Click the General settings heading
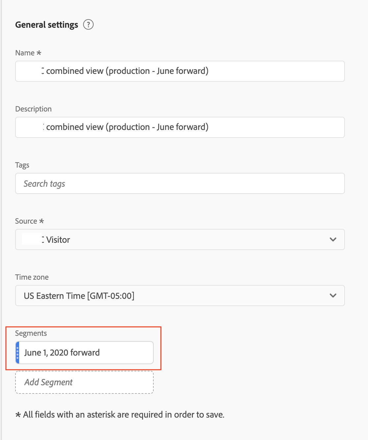The height and width of the screenshot is (440, 368). point(46,25)
